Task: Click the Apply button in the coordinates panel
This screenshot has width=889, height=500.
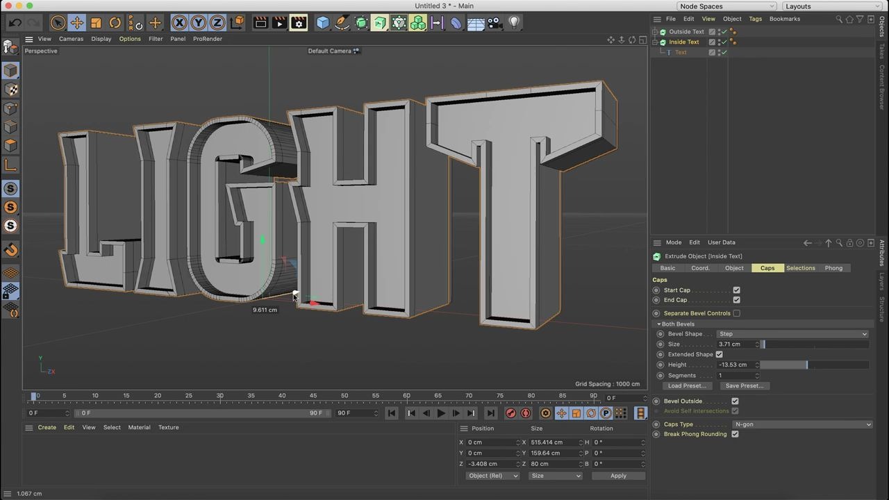Action: point(617,475)
